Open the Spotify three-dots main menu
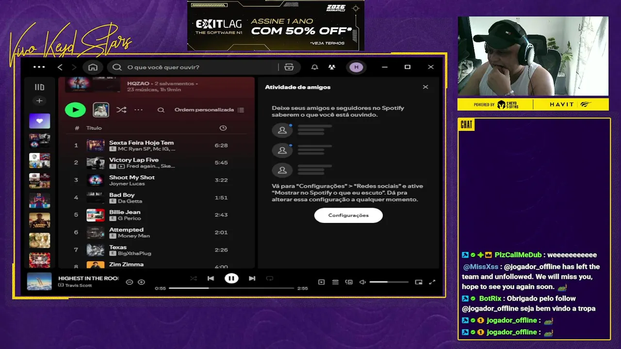The width and height of the screenshot is (621, 349). tap(39, 67)
